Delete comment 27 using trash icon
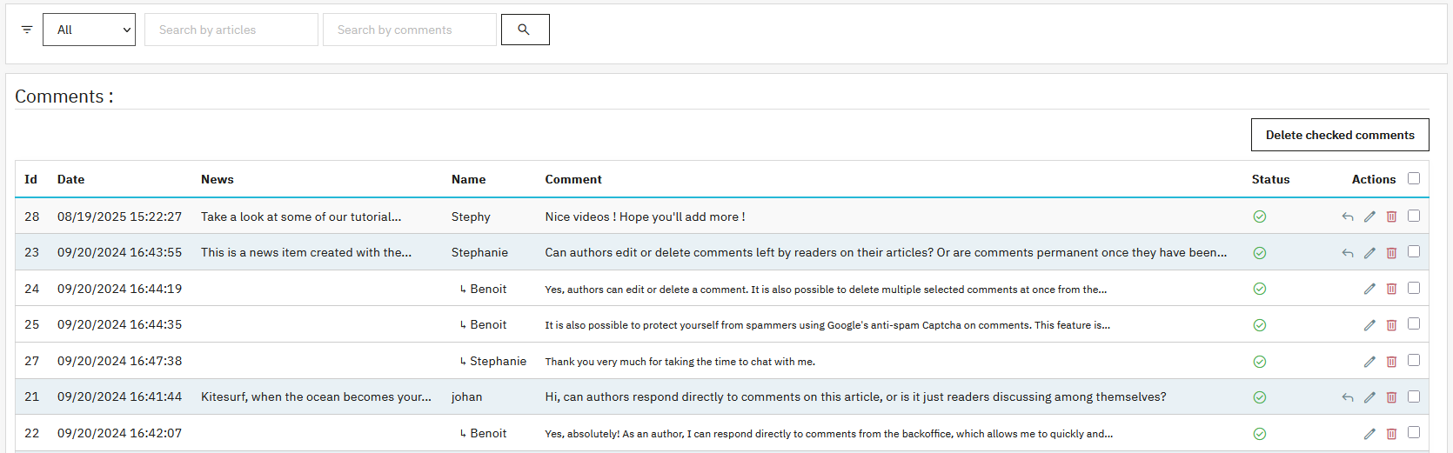The image size is (1453, 453). [1391, 362]
